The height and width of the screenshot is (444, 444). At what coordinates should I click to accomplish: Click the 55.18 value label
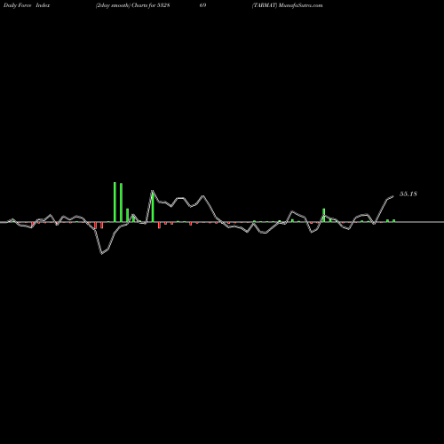pos(408,194)
